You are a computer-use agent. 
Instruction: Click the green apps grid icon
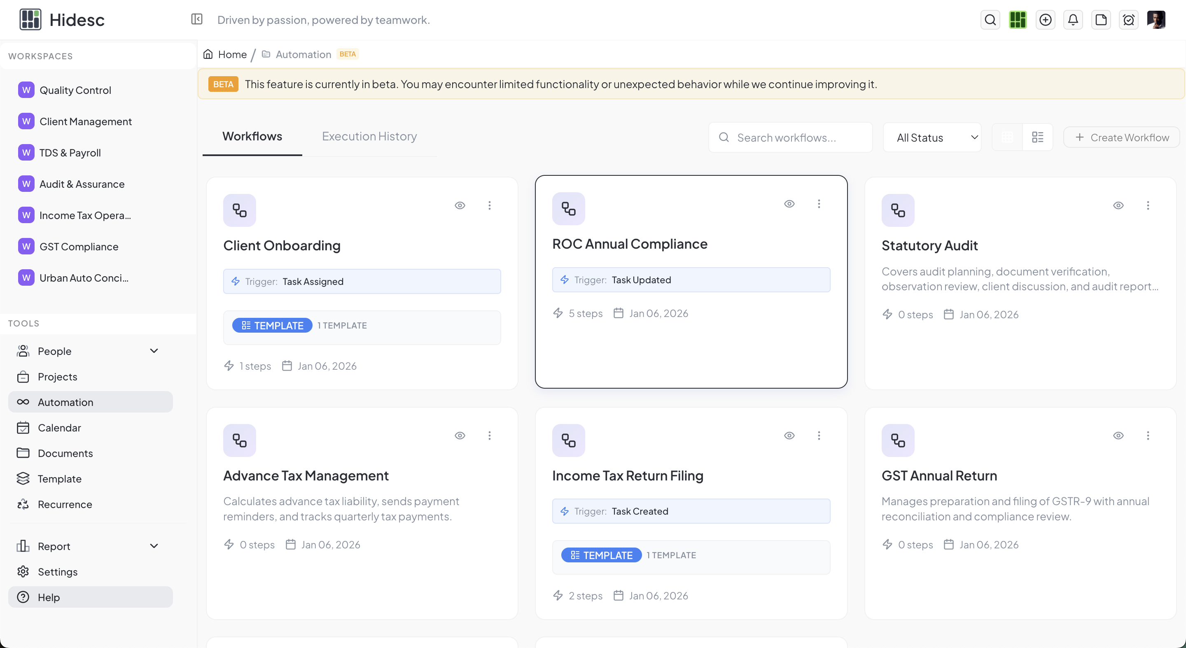click(1018, 20)
